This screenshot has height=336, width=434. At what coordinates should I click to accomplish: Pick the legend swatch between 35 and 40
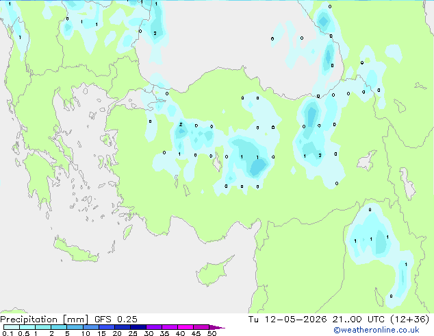(170, 327)
